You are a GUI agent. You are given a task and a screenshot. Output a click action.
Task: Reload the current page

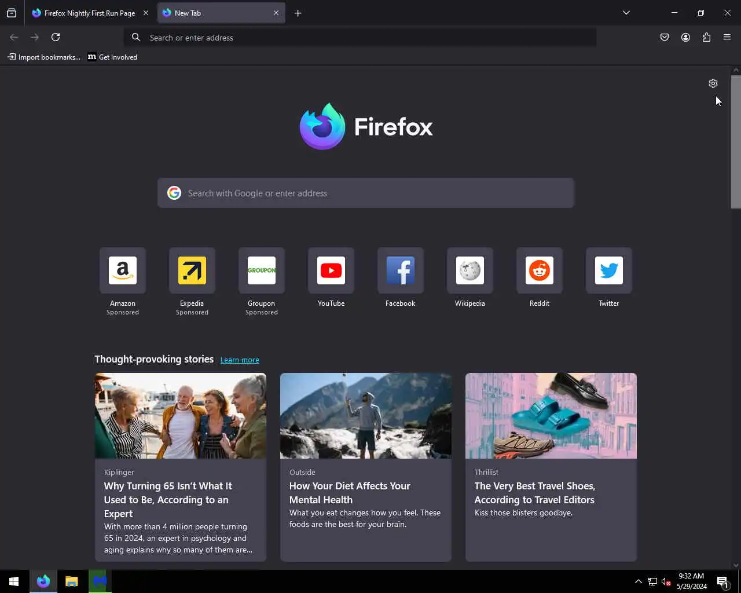click(56, 37)
